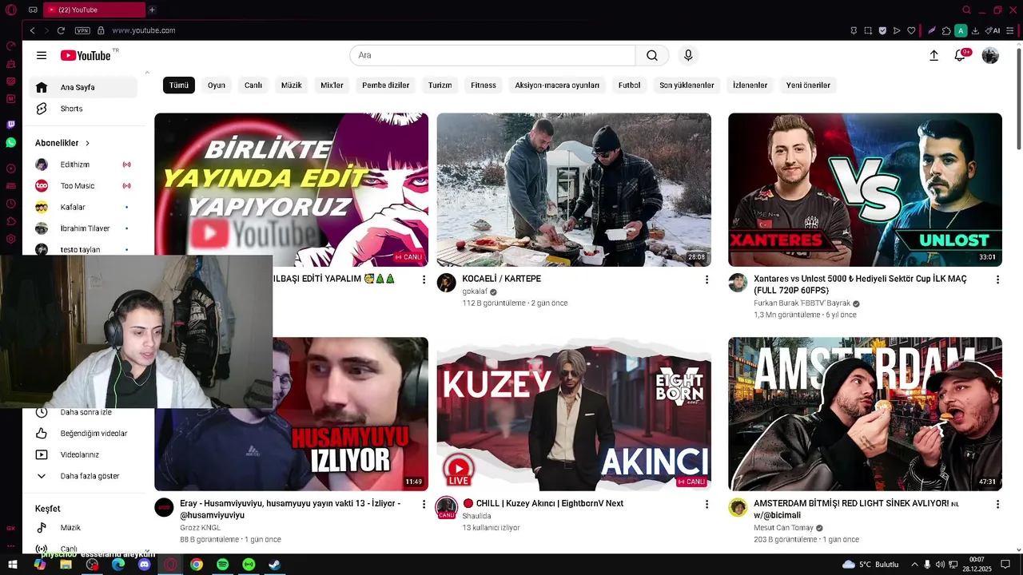The image size is (1023, 575).
Task: Click the search magnifier button
Action: click(652, 55)
